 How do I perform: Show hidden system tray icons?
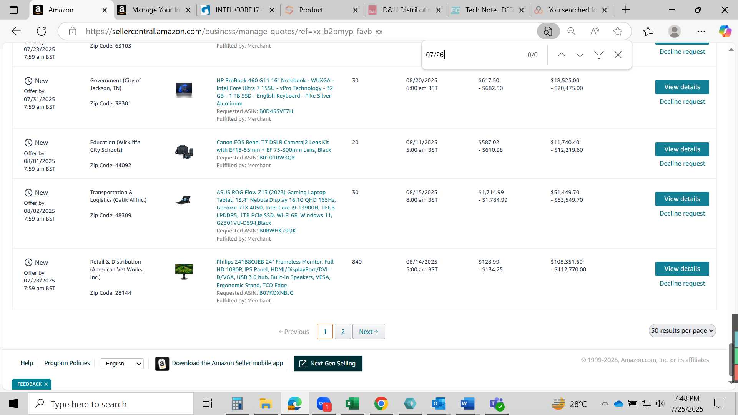[605, 403]
